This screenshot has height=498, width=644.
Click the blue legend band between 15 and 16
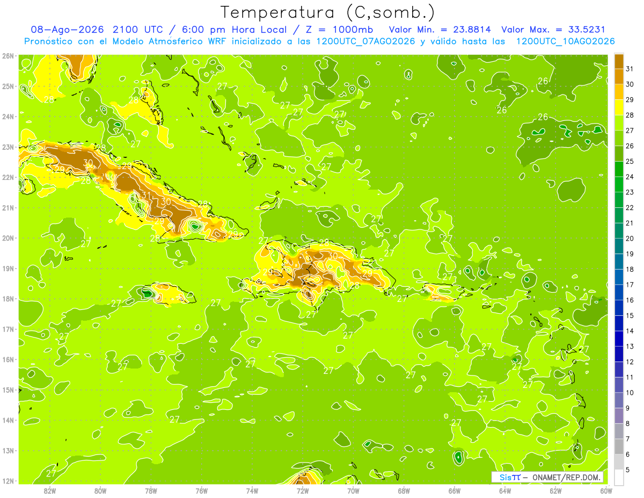(x=619, y=308)
